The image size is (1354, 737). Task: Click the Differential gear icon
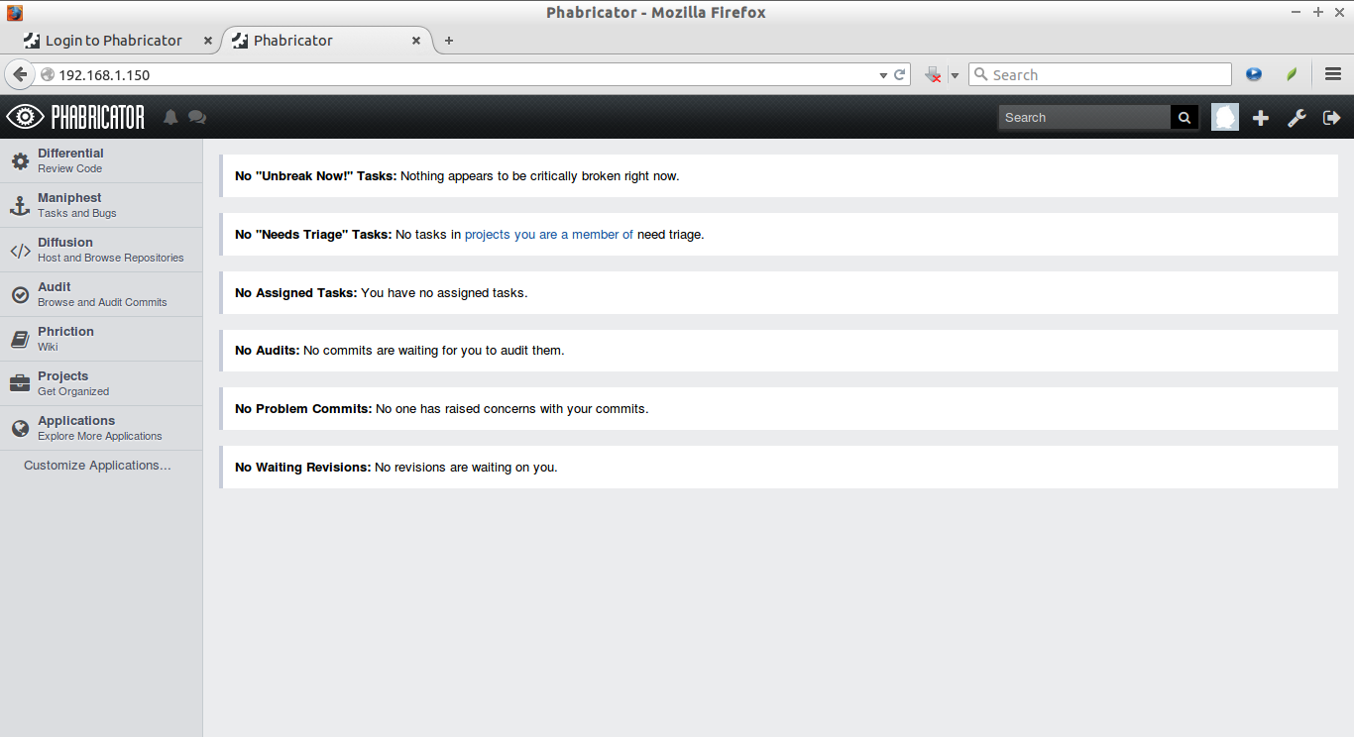coord(20,160)
